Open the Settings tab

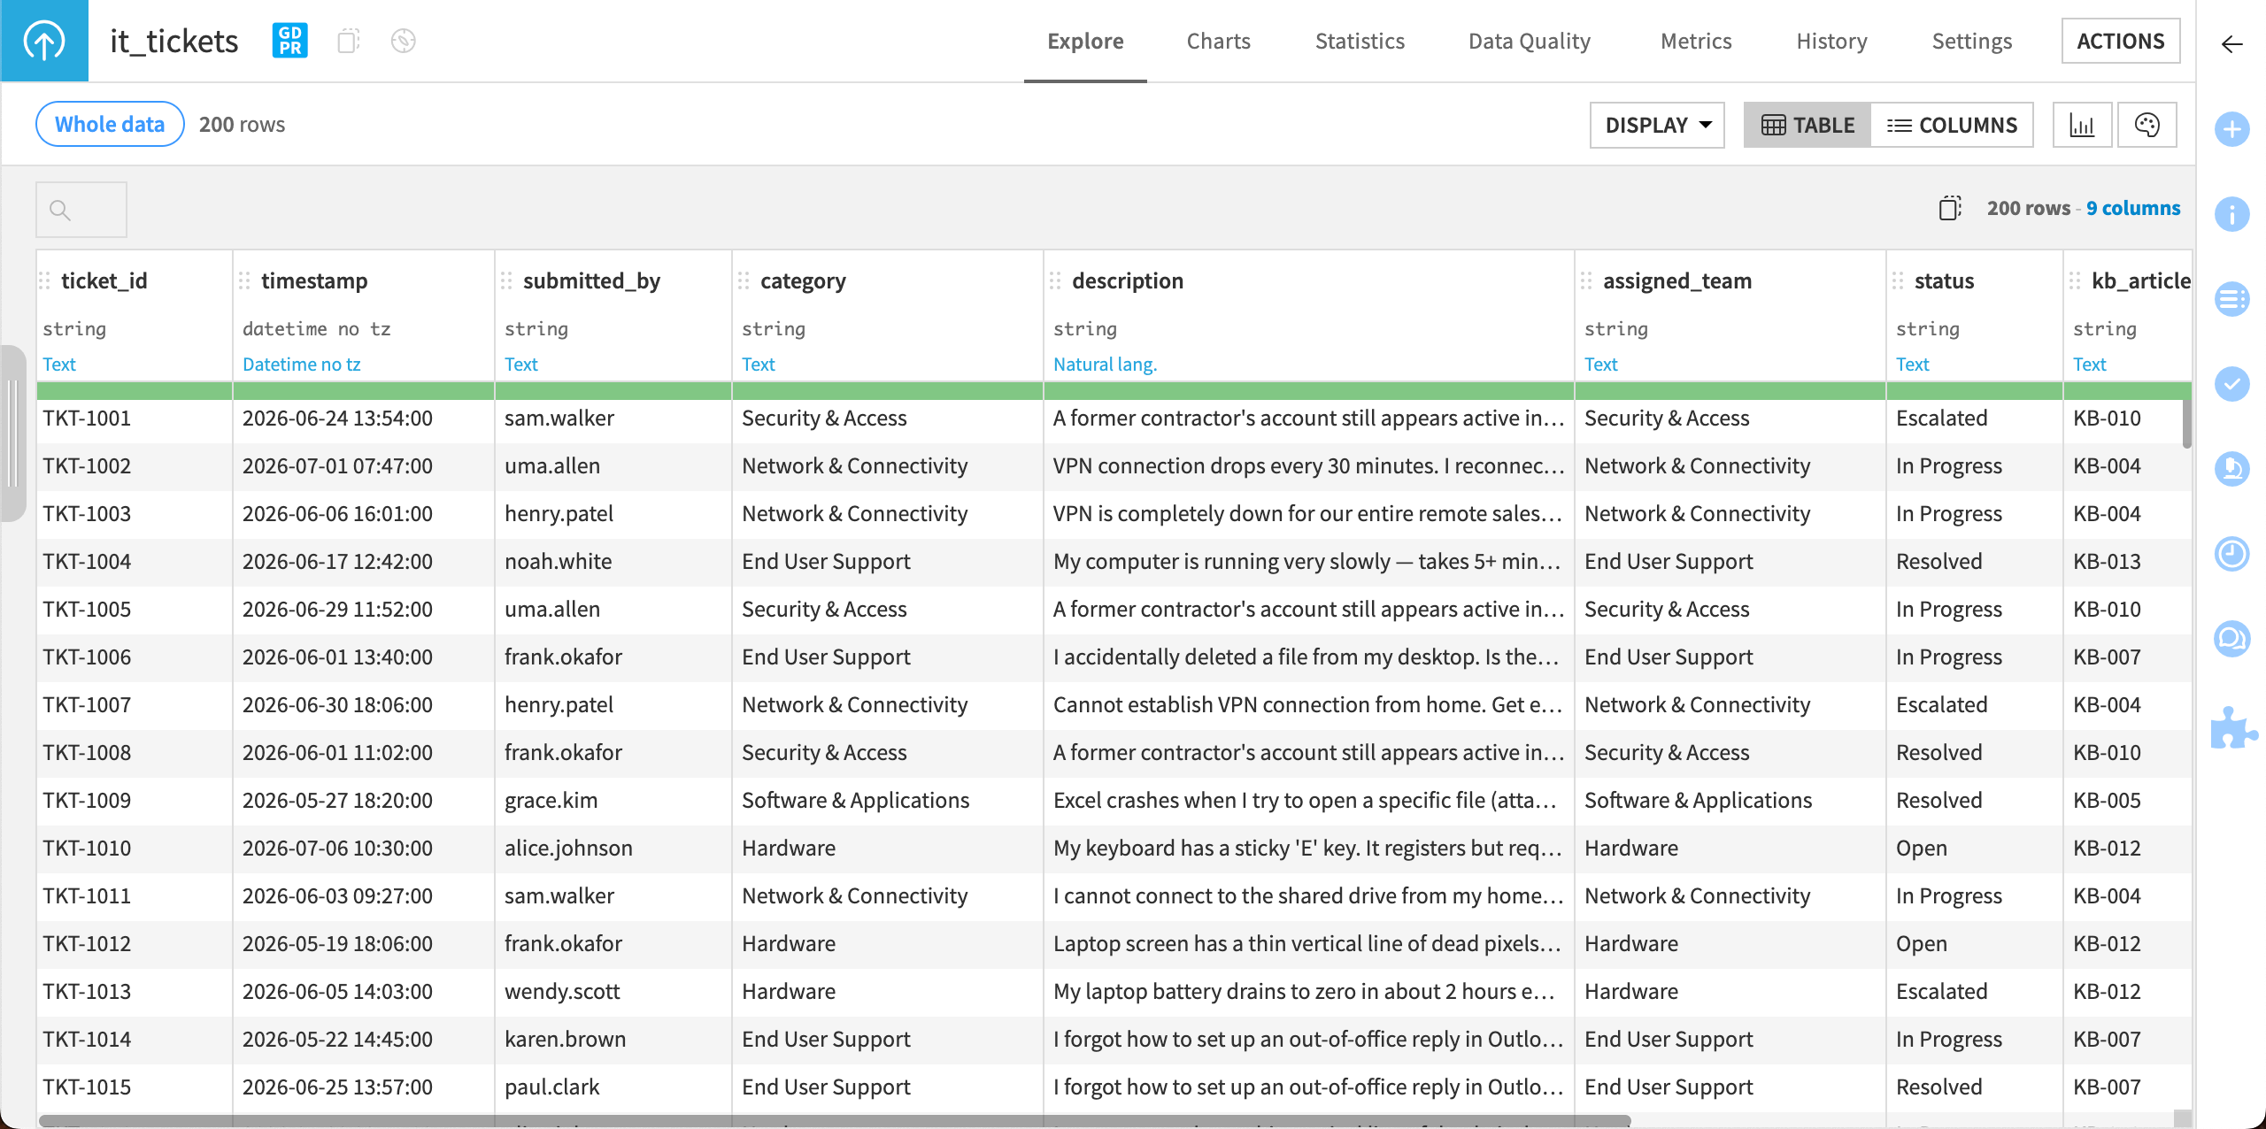click(1971, 41)
